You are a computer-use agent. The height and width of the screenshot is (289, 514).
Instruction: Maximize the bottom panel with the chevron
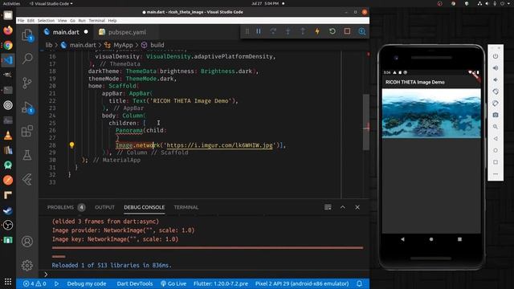[x=343, y=207]
